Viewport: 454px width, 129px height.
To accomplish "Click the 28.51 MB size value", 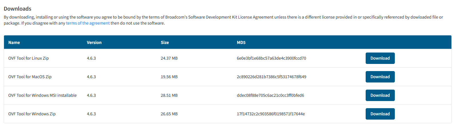I will tap(169, 95).
